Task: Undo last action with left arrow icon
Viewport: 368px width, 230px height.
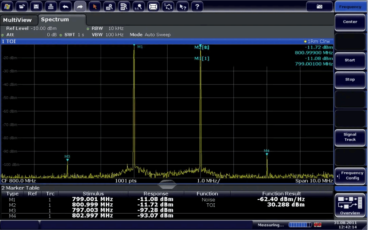Action: [65, 6]
